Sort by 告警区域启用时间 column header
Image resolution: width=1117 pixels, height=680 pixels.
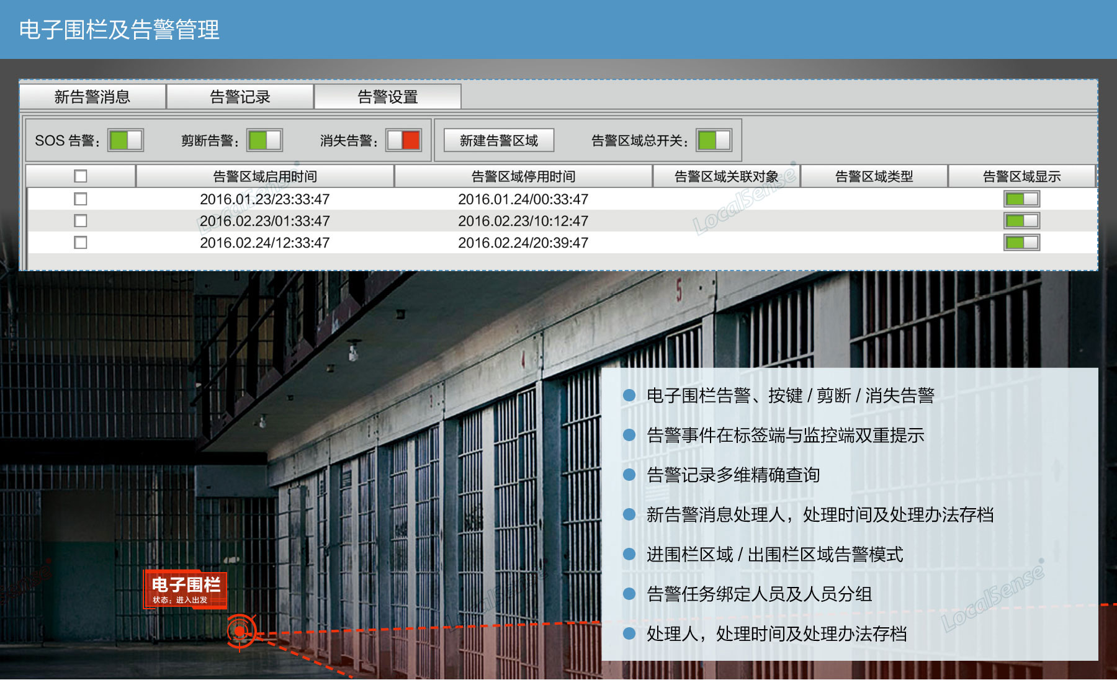265,177
